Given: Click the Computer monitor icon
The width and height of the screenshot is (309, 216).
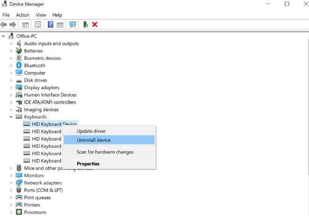Looking at the screenshot, I should 19,73.
